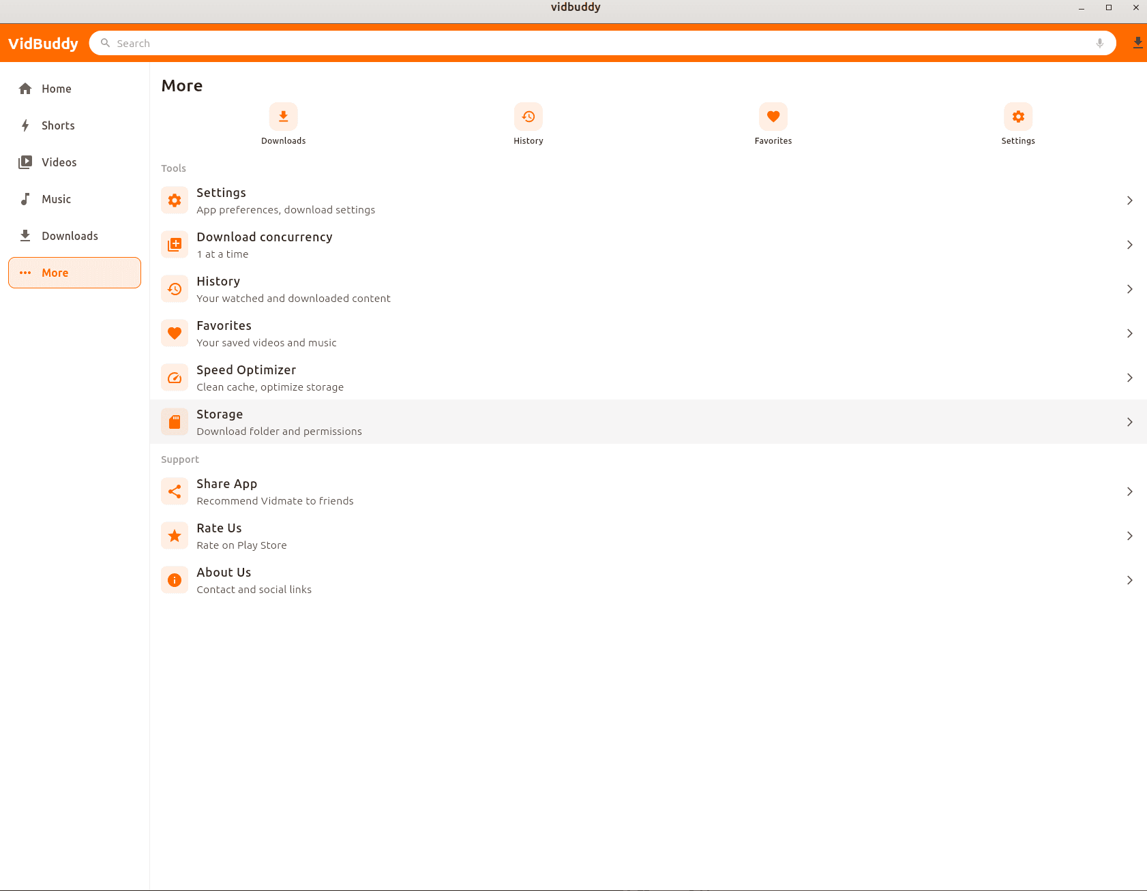
Task: Click the Rate Us star icon
Action: point(175,536)
